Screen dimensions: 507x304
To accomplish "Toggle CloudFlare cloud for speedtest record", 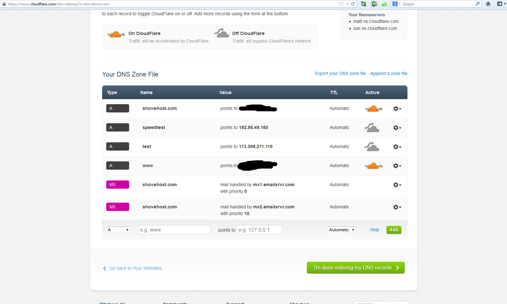I will (x=372, y=128).
